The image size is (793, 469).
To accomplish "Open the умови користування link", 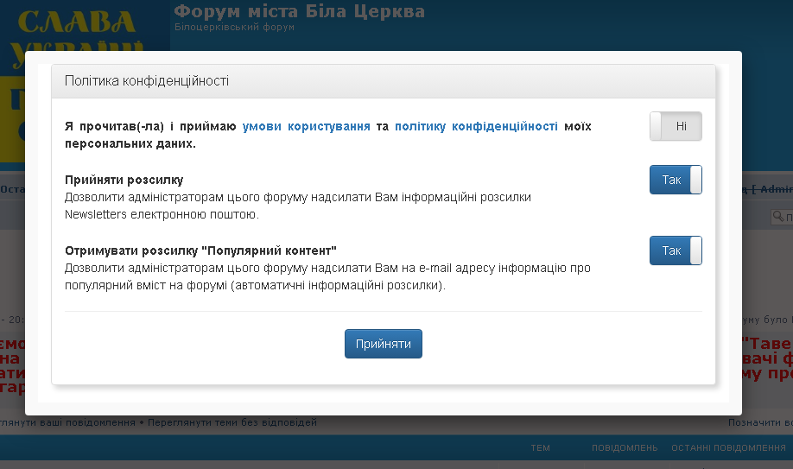I will (x=306, y=126).
